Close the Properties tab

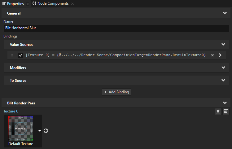(x=27, y=4)
